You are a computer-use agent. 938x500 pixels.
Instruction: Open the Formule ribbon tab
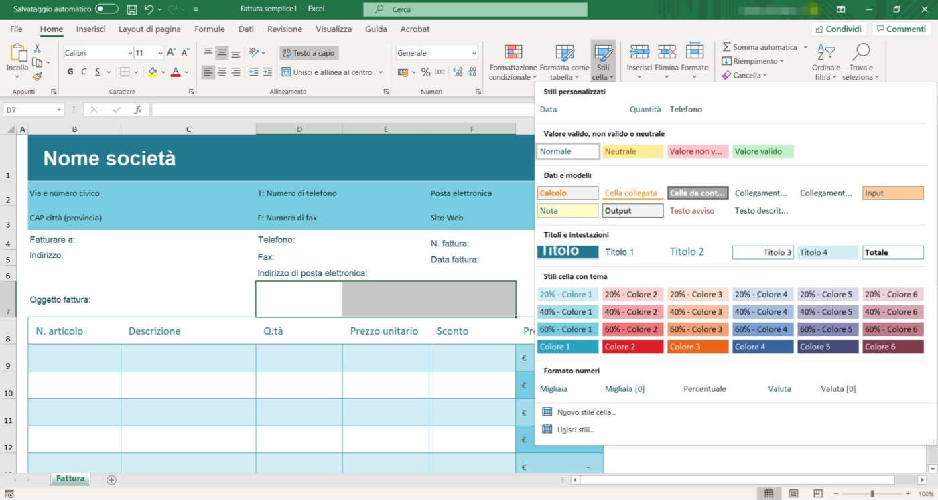click(x=209, y=29)
